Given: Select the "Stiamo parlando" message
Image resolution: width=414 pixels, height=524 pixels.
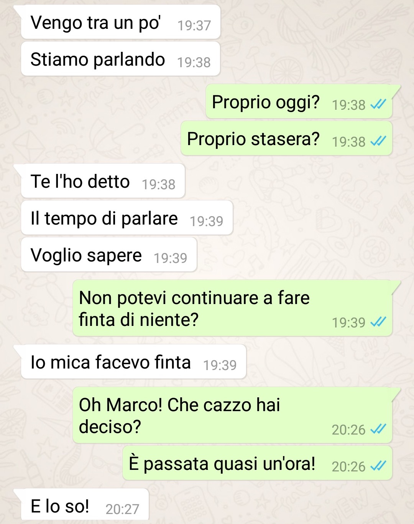Looking at the screenshot, I should (x=121, y=59).
